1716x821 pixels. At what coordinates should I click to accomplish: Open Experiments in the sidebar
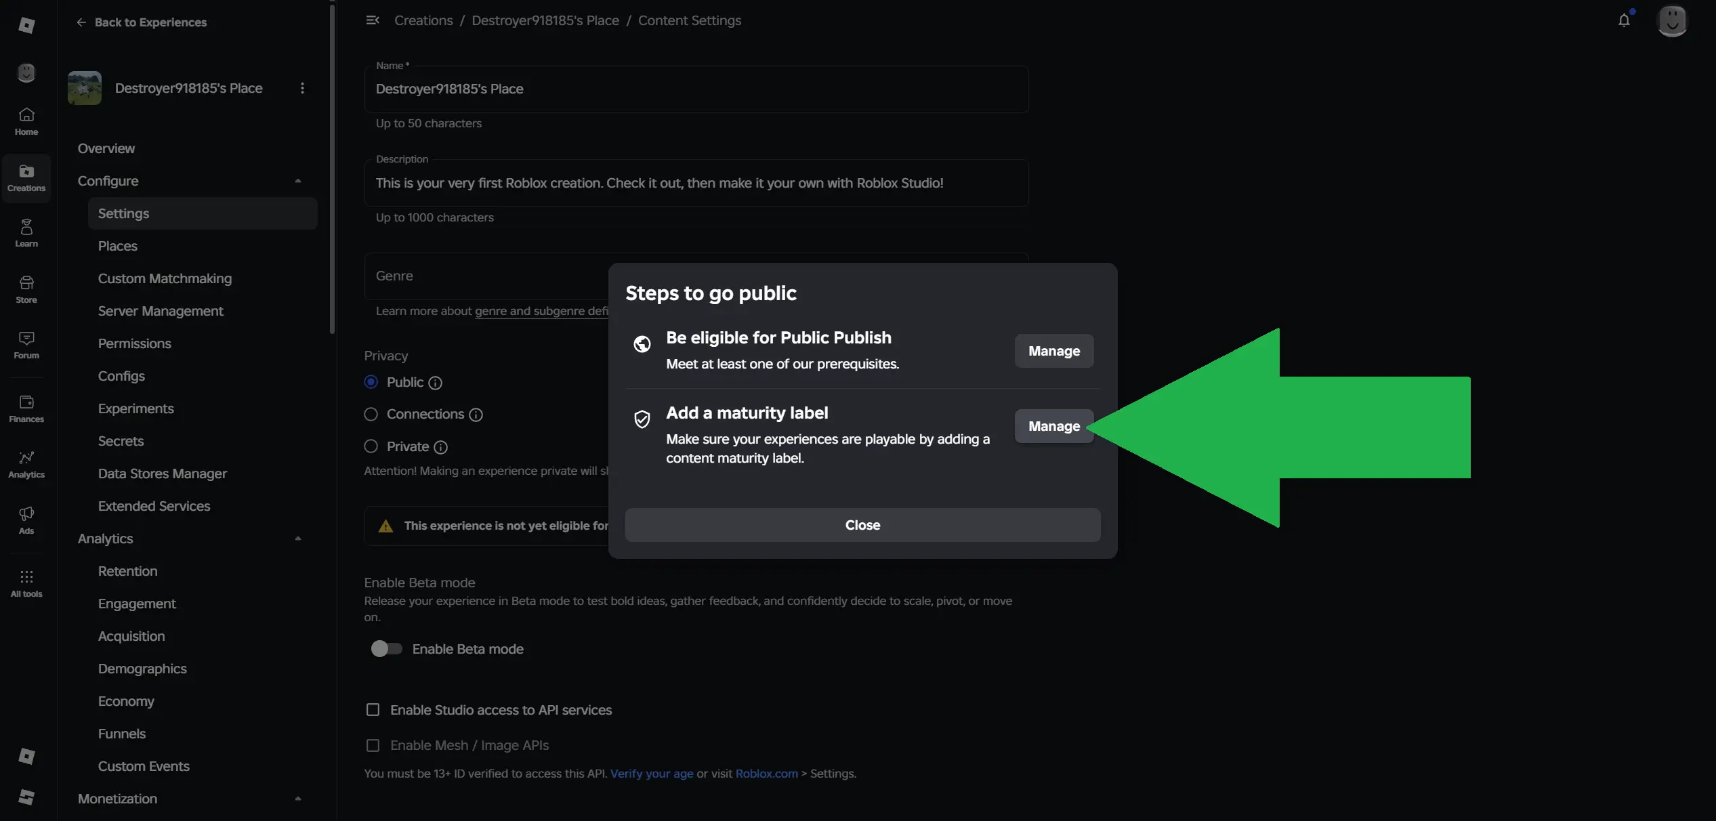pos(136,408)
